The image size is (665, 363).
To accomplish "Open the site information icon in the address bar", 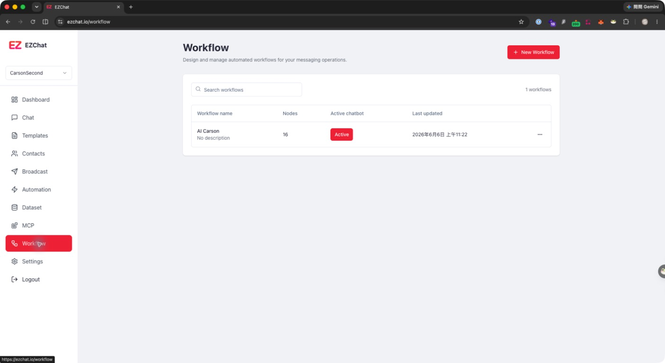I will 60,22.
